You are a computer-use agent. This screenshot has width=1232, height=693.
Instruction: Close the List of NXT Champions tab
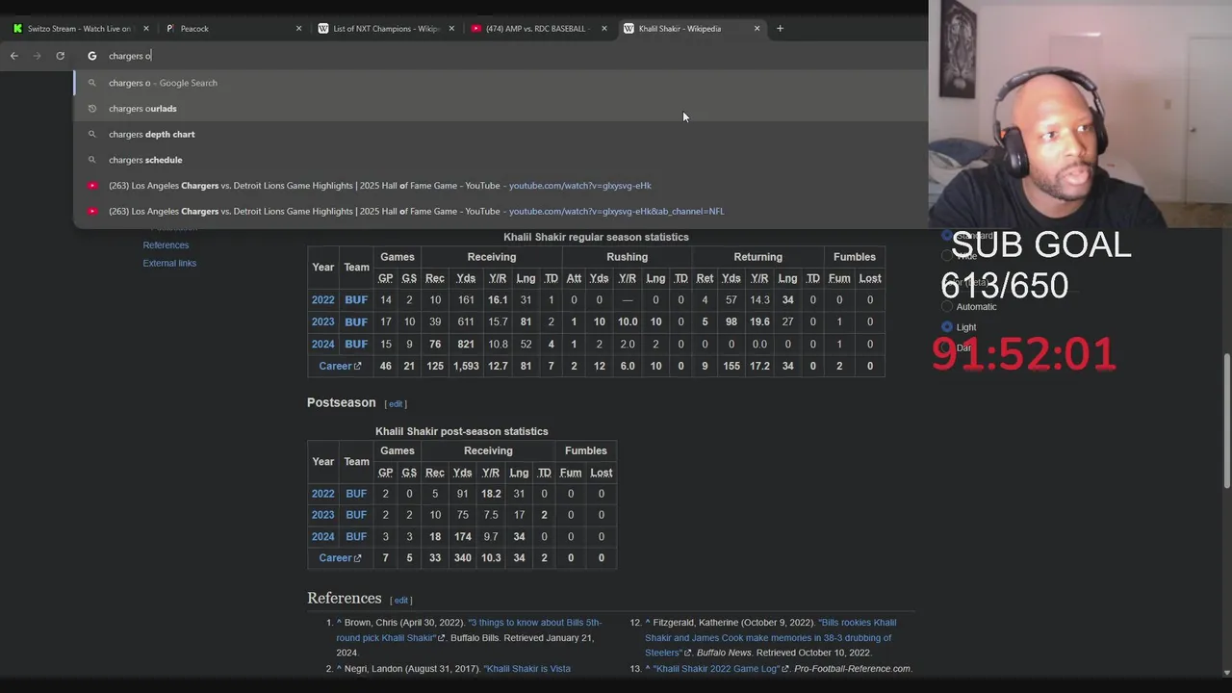point(451,29)
